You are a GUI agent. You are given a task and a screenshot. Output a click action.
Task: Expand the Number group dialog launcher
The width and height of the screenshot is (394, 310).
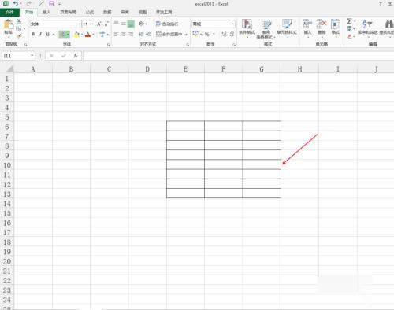pyautogui.click(x=234, y=45)
